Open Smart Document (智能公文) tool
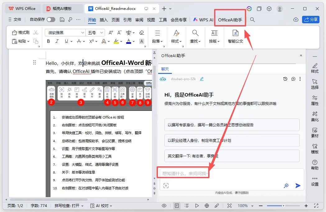The width and height of the screenshot is (326, 212). click(235, 37)
